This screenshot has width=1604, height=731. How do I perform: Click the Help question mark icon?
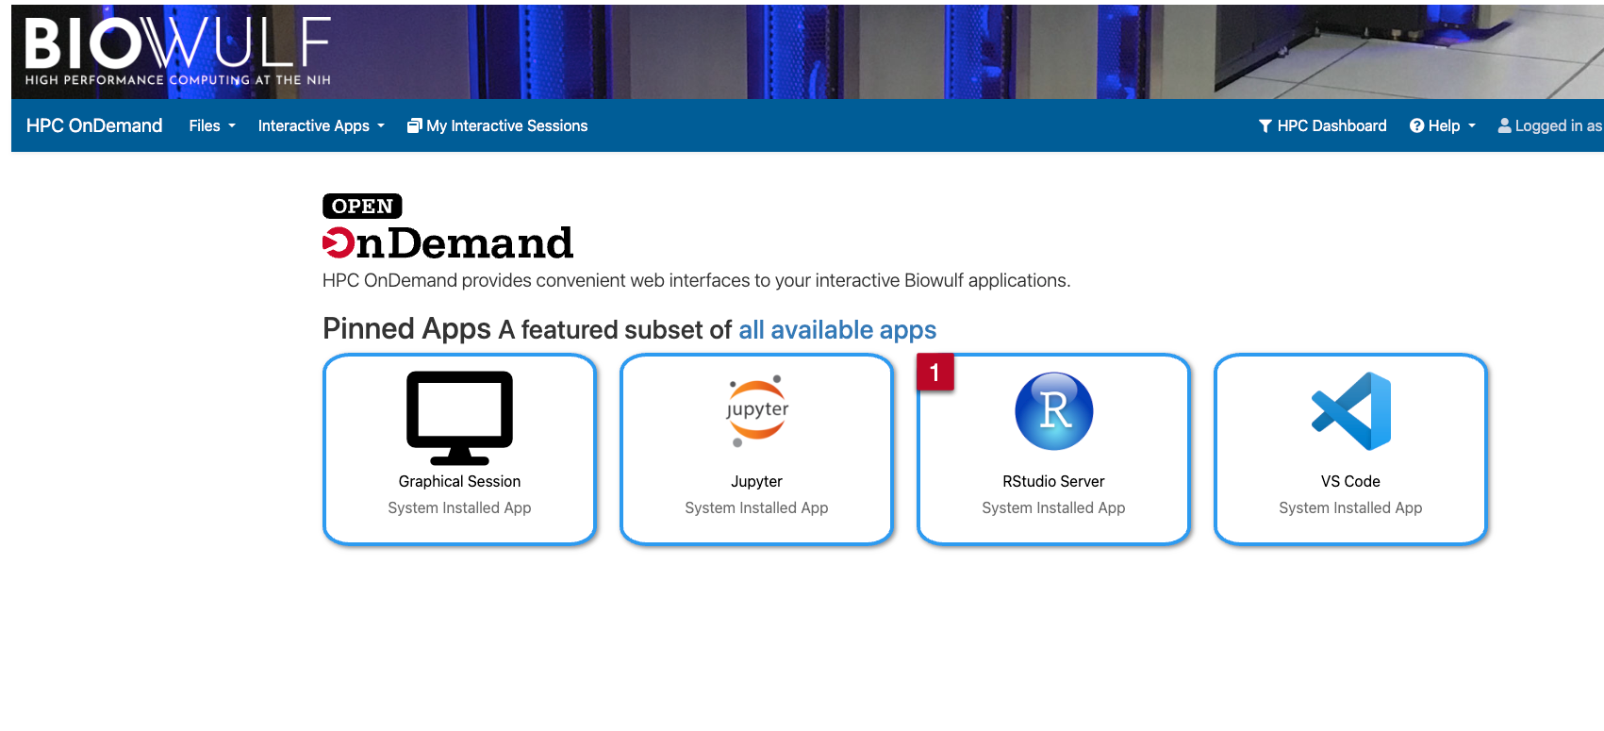1416,125
